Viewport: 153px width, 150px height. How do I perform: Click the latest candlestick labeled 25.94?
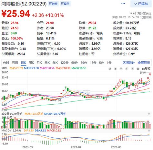pyautogui.click(x=150, y=74)
